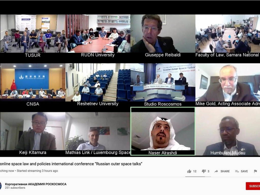This screenshot has height=195, width=260.
Task: Open the Roscosmos Academy channel avatar
Action: [x=1, y=186]
